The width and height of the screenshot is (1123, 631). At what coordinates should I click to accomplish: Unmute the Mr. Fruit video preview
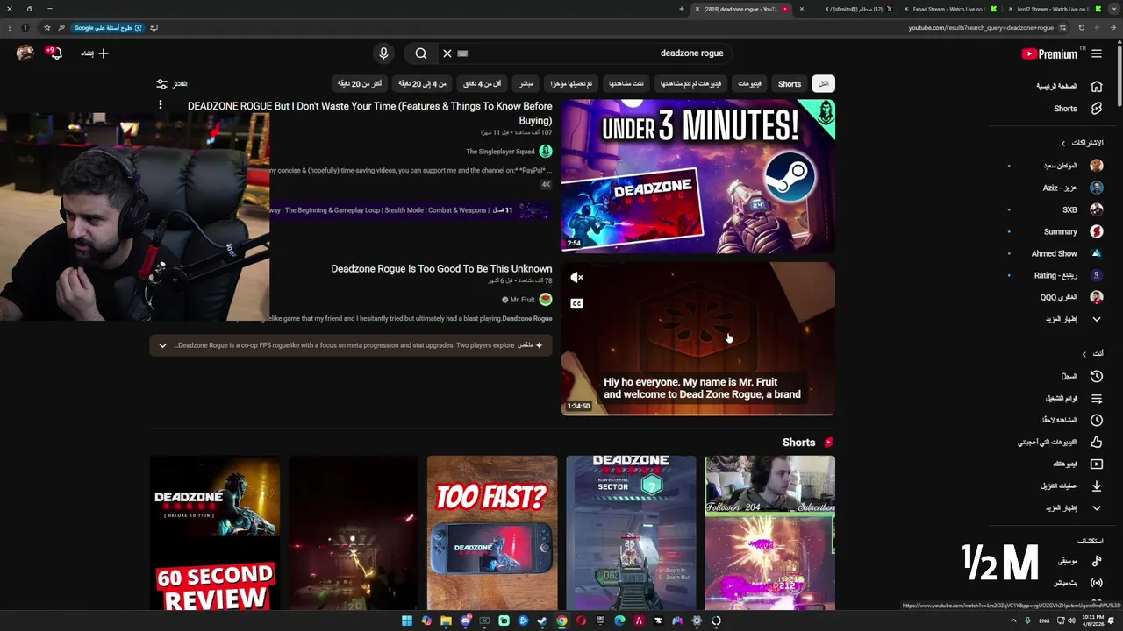coord(576,278)
